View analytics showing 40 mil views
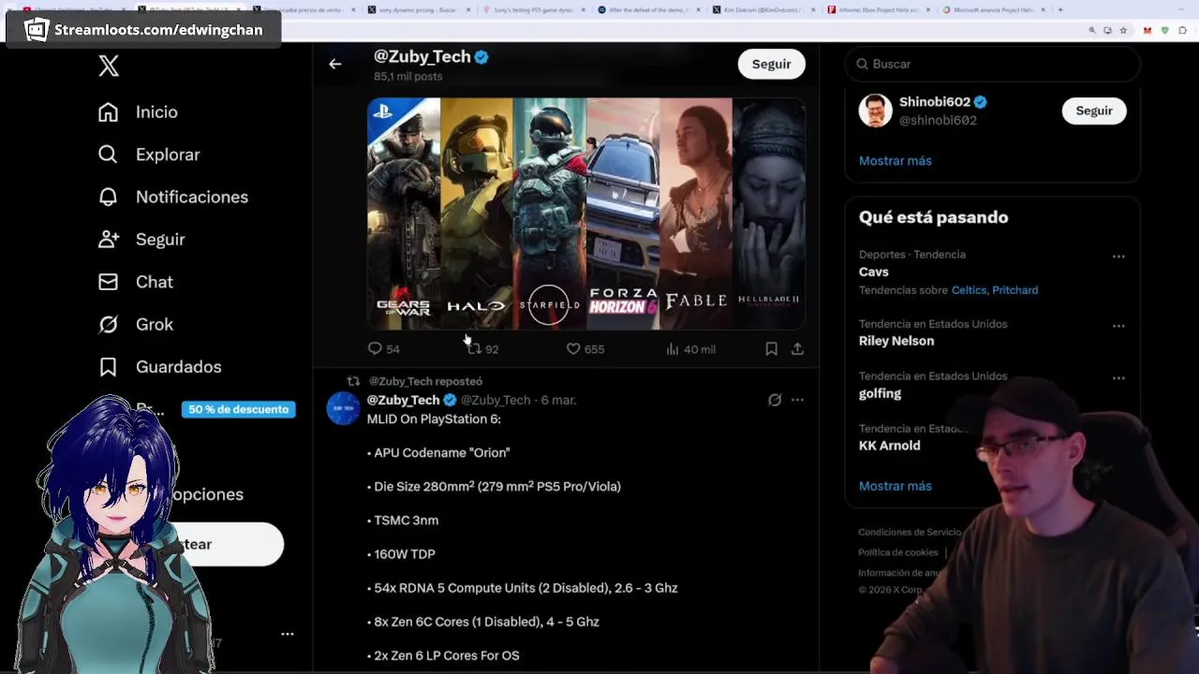Viewport: 1199px width, 674px height. point(689,348)
